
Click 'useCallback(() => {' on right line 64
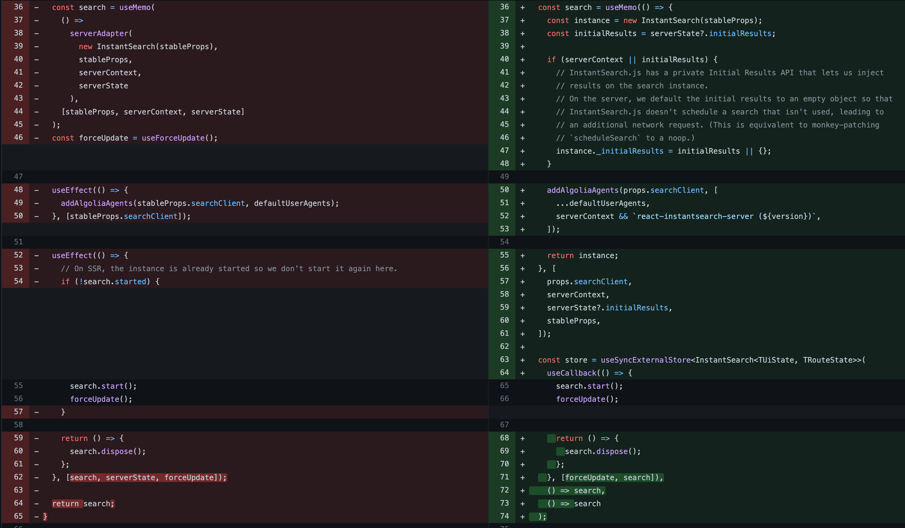click(x=589, y=373)
